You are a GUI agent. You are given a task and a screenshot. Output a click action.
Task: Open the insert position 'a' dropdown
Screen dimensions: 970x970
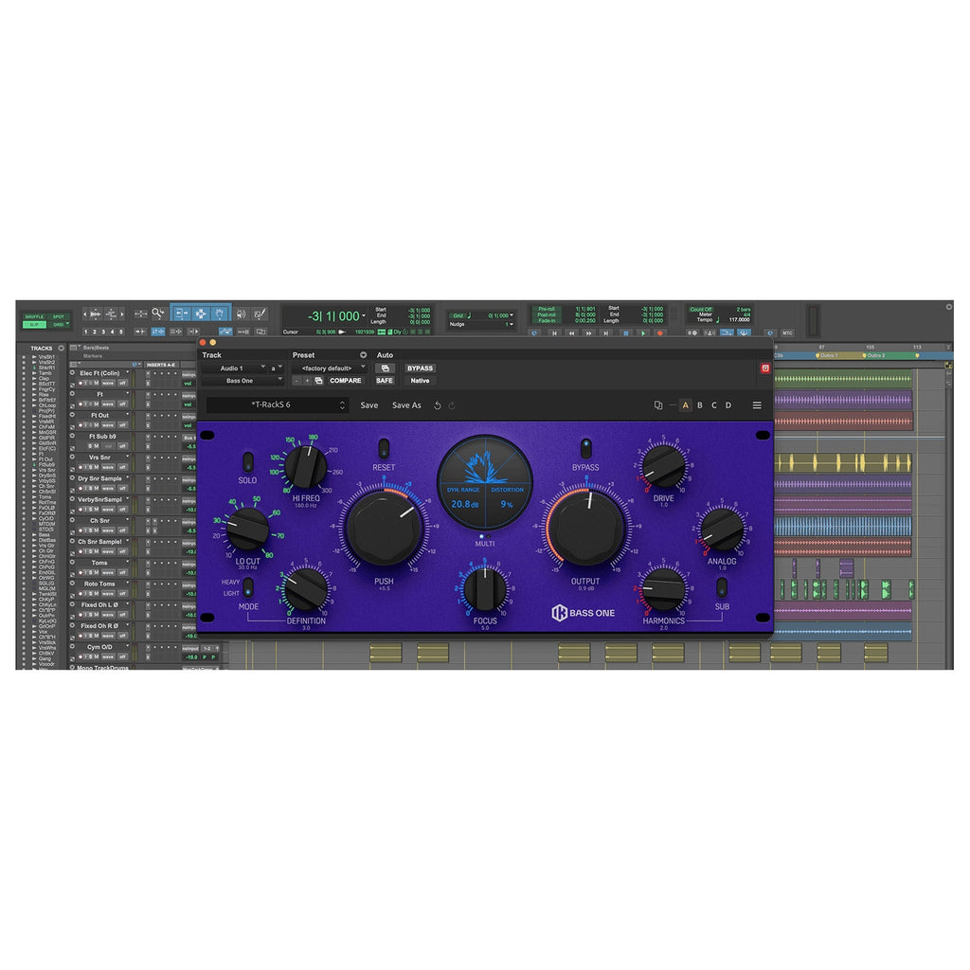point(276,368)
